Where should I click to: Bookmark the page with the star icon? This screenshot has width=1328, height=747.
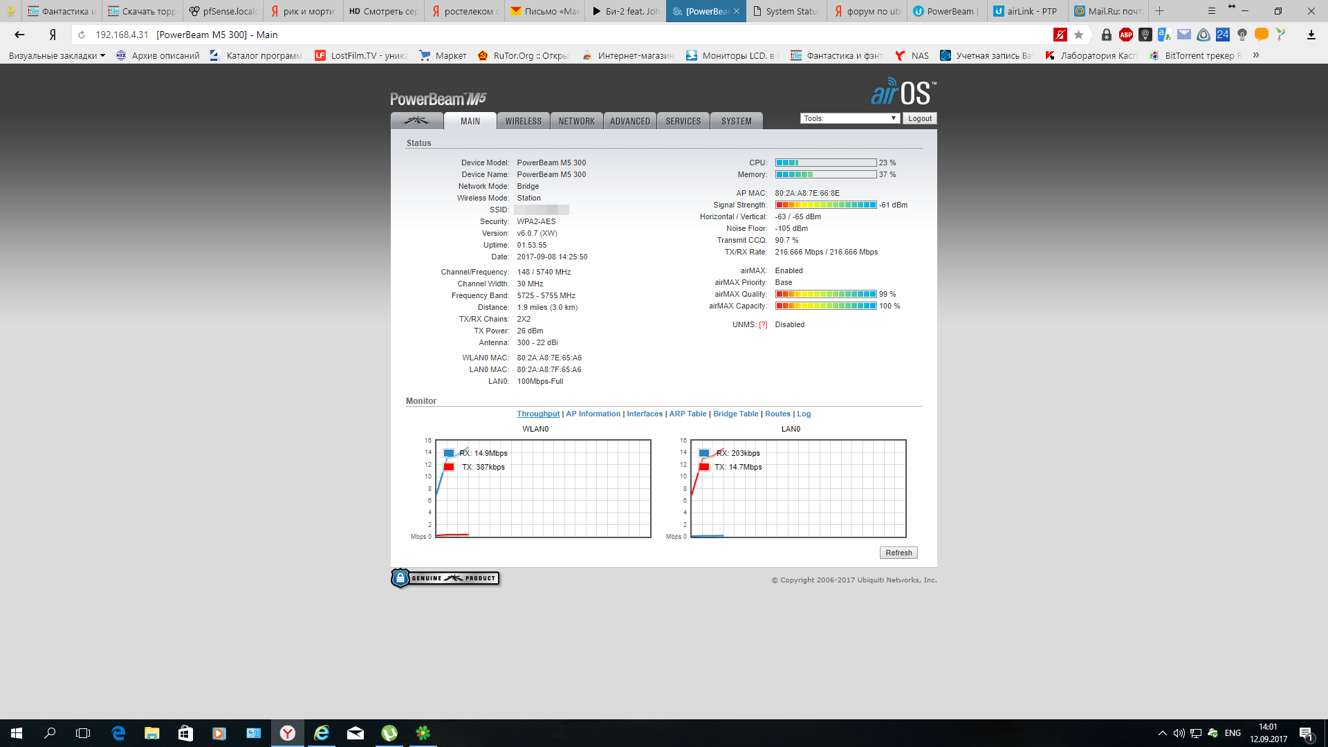(x=1078, y=35)
